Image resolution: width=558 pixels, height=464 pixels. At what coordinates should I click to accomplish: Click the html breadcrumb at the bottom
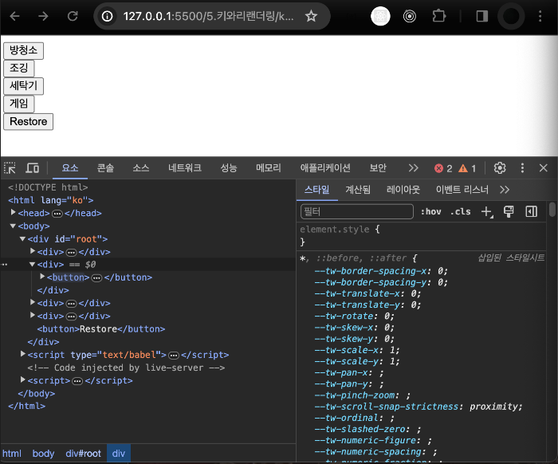(x=12, y=454)
